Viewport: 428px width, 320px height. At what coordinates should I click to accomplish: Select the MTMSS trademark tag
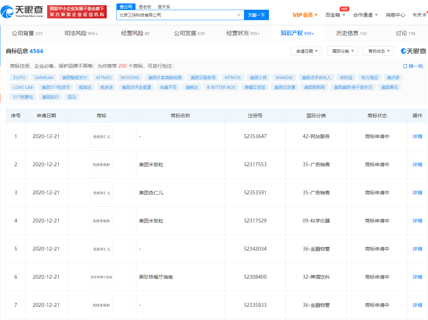click(x=104, y=77)
